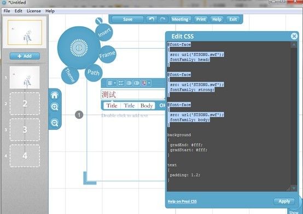Open the Frame bubble menu
Screen dimensions: 303x214
(x=107, y=55)
